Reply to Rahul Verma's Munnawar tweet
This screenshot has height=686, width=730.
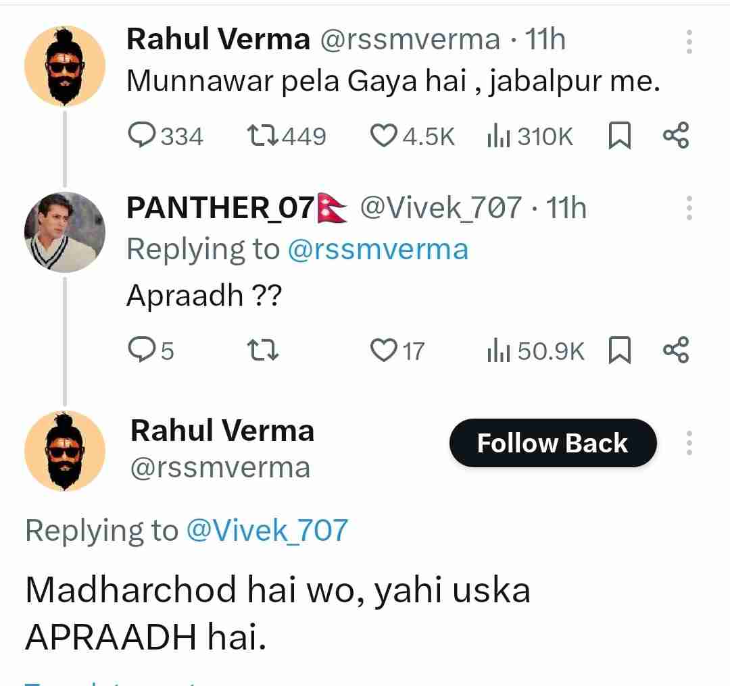click(141, 136)
